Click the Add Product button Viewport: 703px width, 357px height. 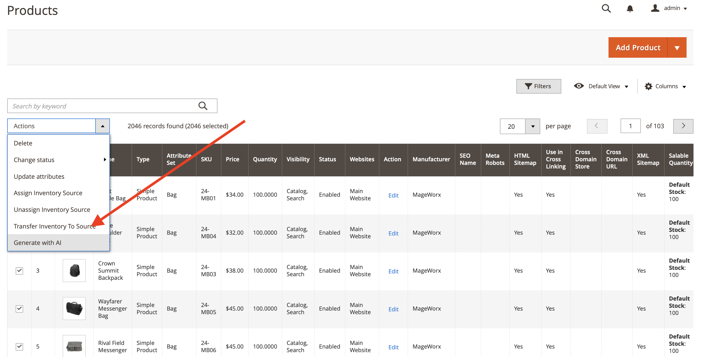pyautogui.click(x=638, y=47)
